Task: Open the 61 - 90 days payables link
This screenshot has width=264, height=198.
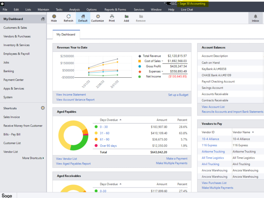Action: (105, 139)
